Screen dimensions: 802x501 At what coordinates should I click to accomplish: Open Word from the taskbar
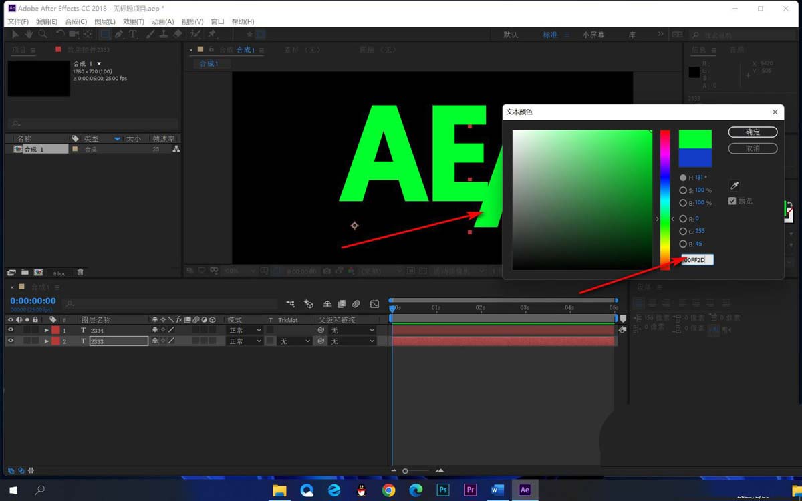pyautogui.click(x=497, y=490)
